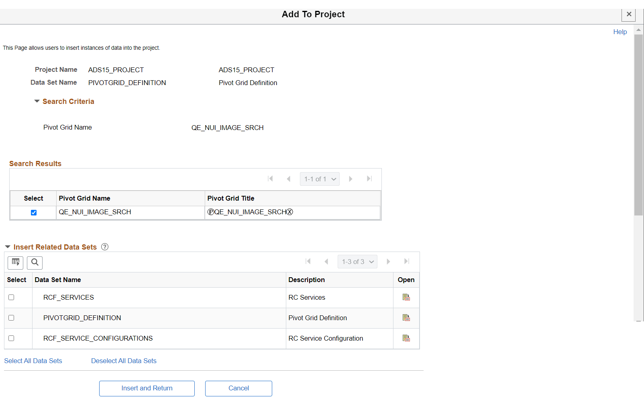The image size is (644, 398).
Task: Click the help question mark beside Insert Related Data Sets
Action: (104, 247)
